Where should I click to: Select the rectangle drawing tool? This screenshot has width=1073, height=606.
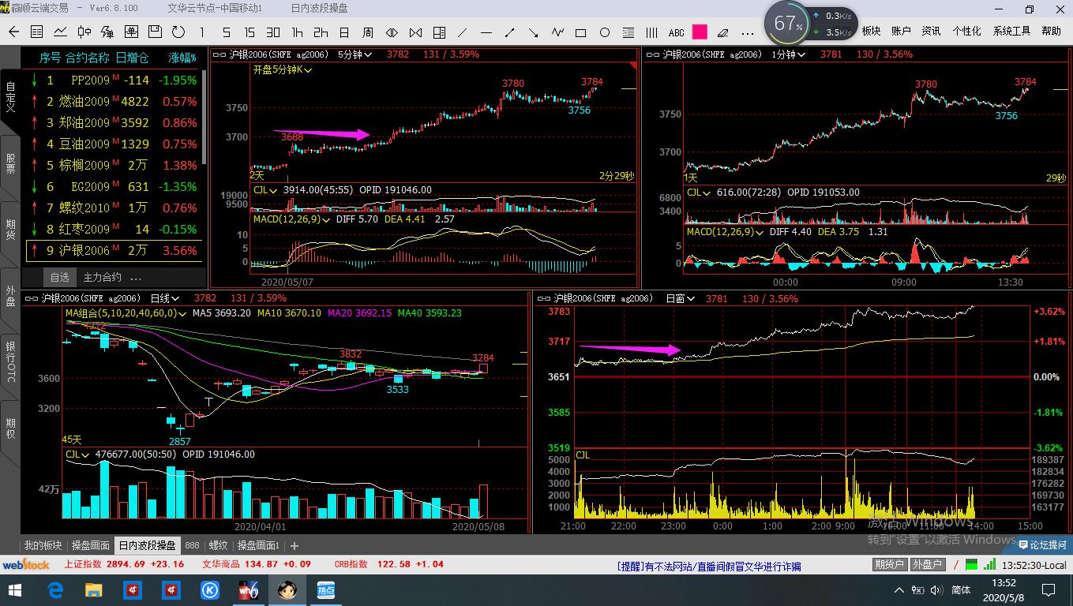click(x=581, y=32)
